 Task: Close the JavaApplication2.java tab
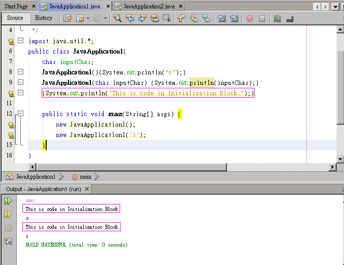tap(181, 6)
